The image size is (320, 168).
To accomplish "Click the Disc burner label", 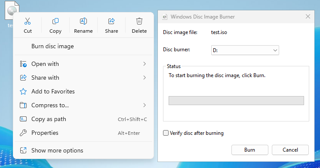I will pyautogui.click(x=176, y=50).
